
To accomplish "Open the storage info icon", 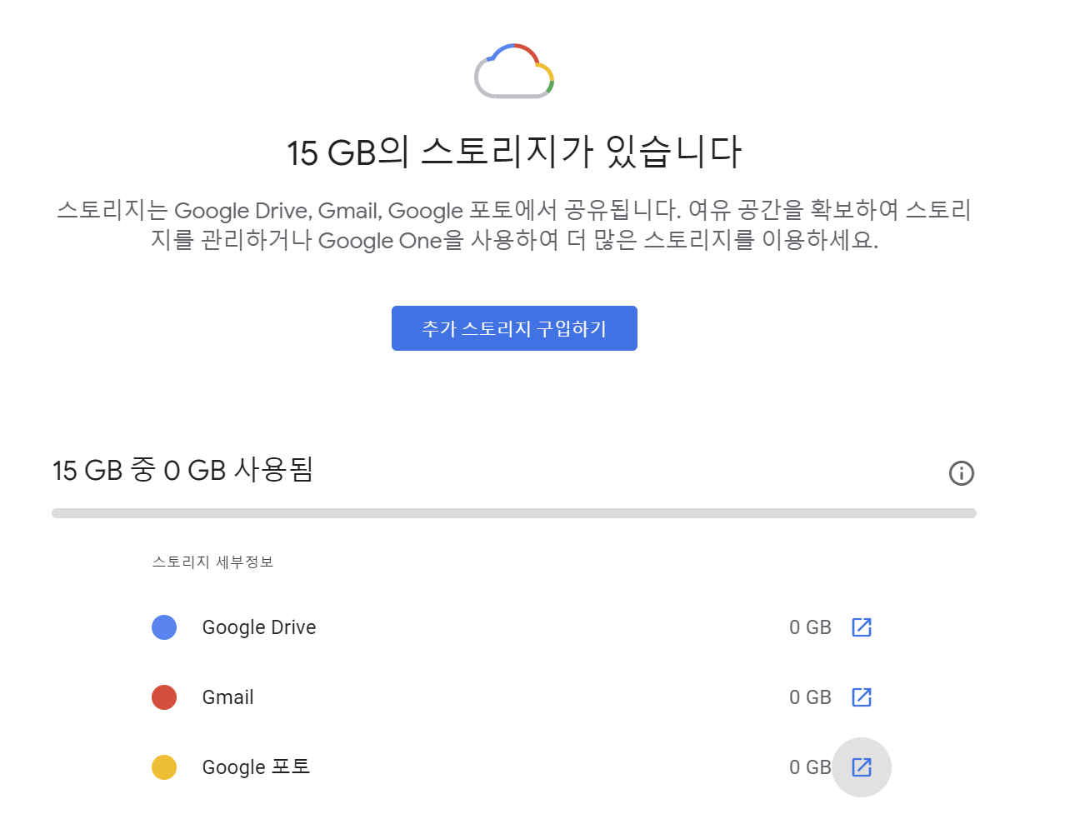I will tap(961, 473).
